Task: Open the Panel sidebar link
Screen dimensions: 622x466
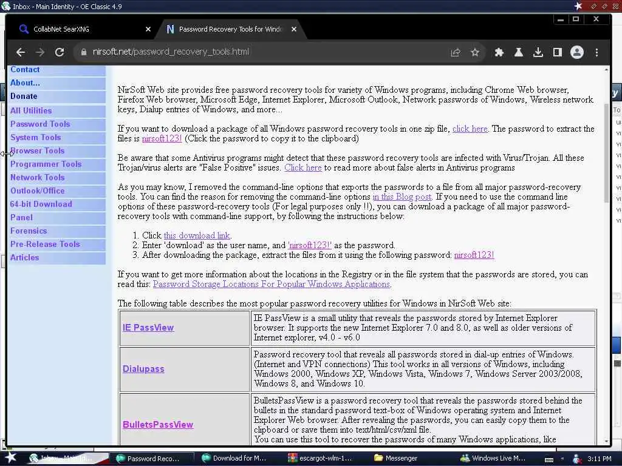Action: pyautogui.click(x=21, y=218)
